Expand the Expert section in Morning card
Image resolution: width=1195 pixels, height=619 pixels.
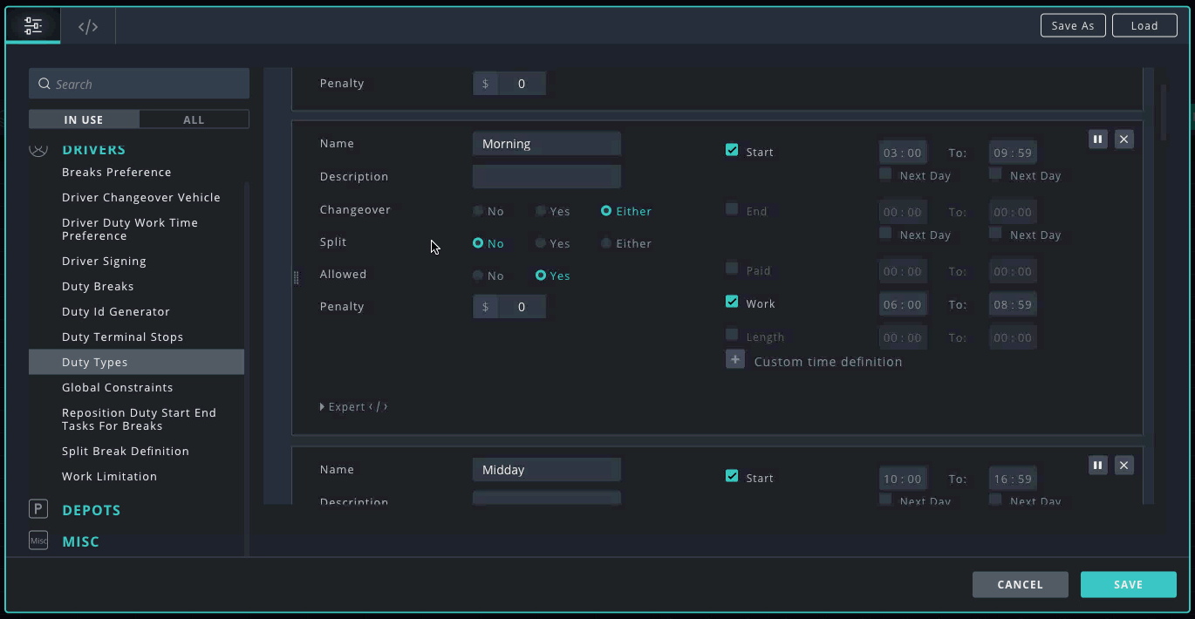point(354,406)
